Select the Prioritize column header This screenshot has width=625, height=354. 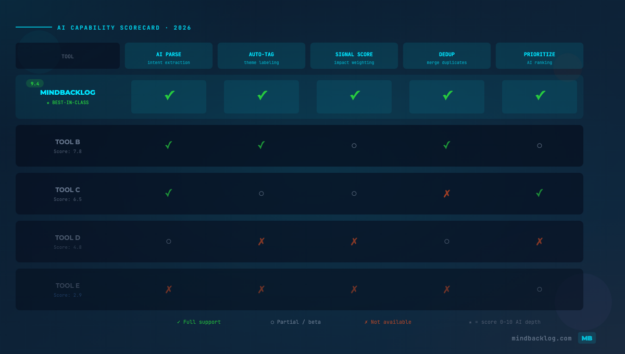tap(540, 56)
